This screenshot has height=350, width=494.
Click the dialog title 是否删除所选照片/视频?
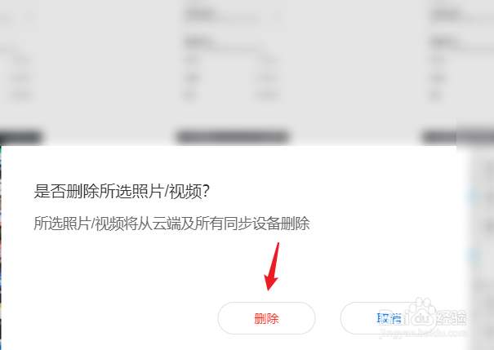pos(122,191)
